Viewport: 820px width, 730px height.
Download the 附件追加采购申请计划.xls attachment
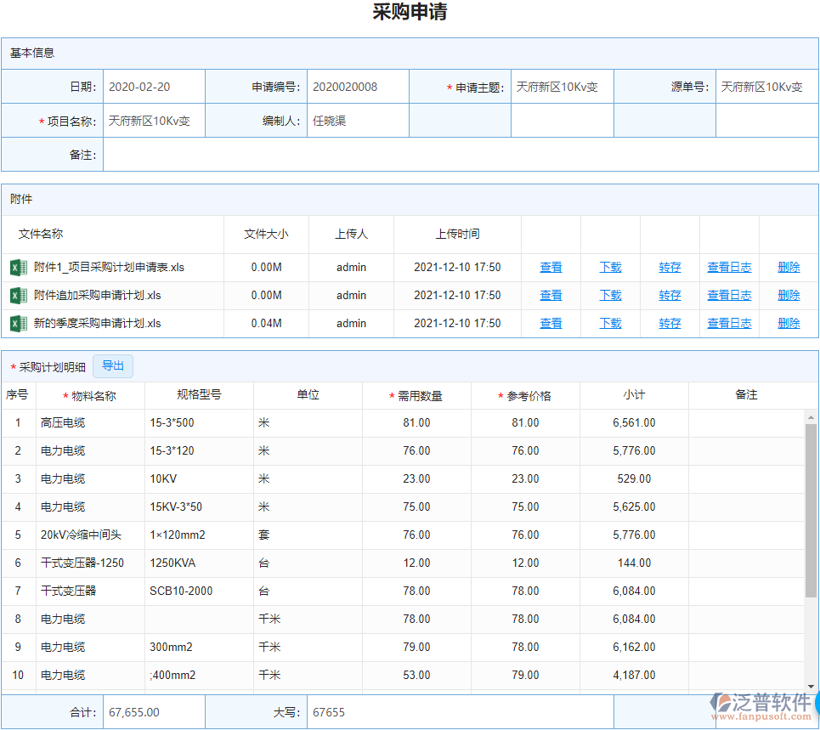coord(610,296)
